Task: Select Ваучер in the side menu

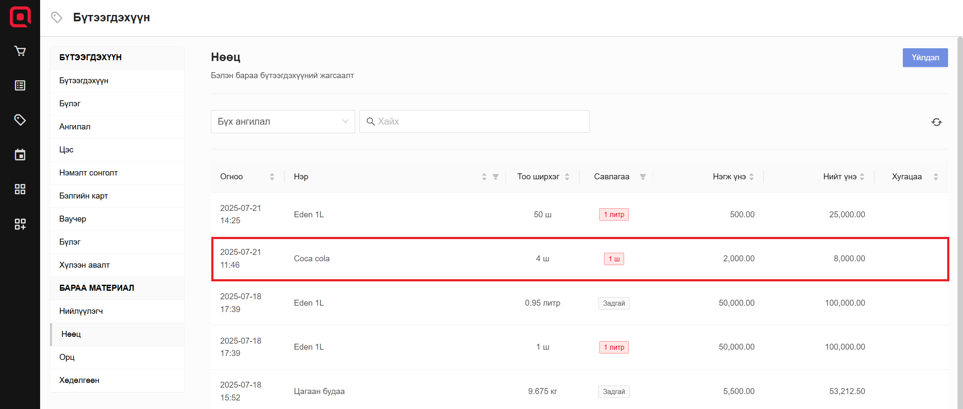Action: (x=73, y=219)
